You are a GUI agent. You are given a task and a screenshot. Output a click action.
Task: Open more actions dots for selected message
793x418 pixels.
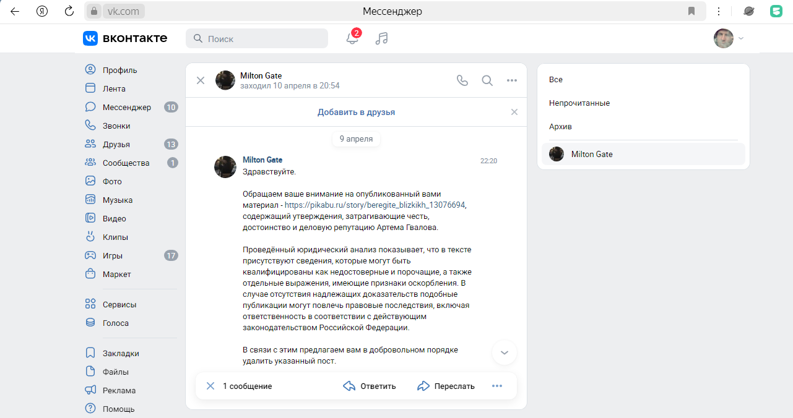pyautogui.click(x=497, y=386)
